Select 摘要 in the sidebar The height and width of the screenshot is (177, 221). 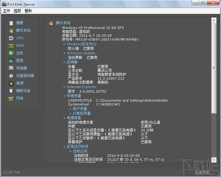point(20,23)
